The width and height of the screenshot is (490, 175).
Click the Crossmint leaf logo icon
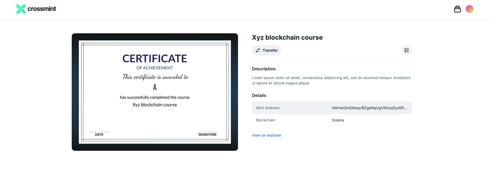(x=21, y=9)
